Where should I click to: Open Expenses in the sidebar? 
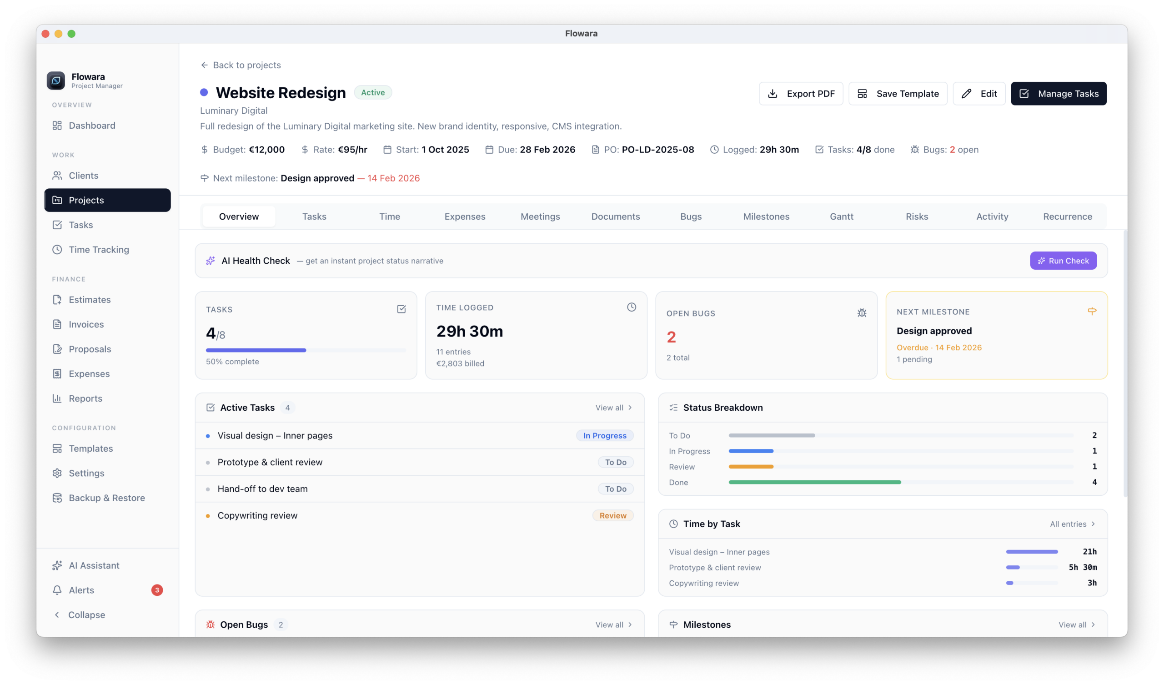107,373
